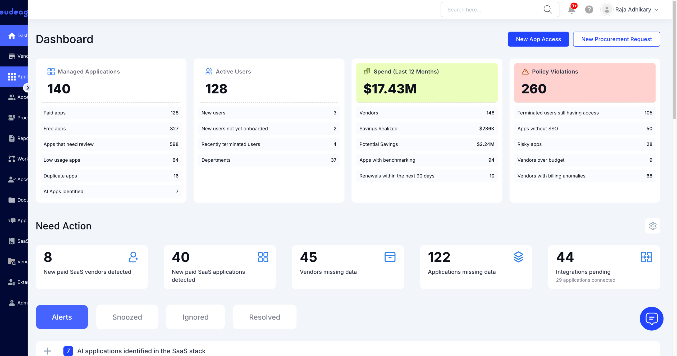
Task: Expand AI applications identified alert row
Action: tap(48, 351)
